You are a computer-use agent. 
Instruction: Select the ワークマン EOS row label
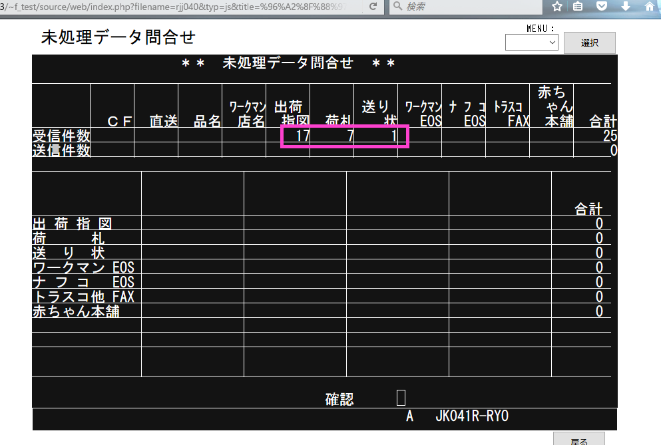[84, 267]
